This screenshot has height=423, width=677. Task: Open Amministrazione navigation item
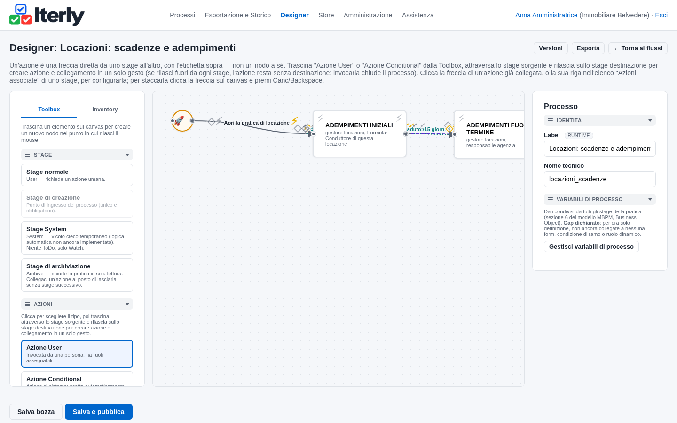pos(368,15)
